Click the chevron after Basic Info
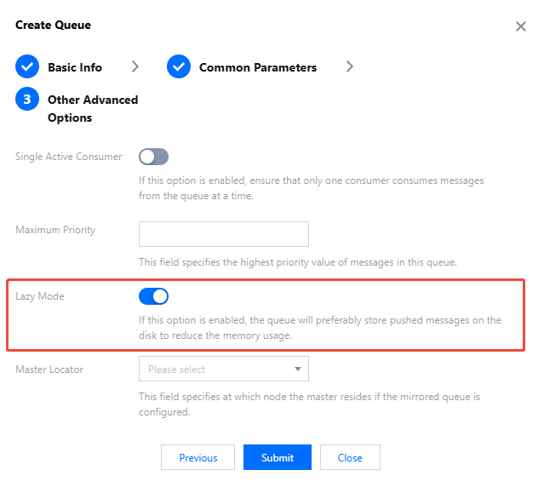 click(135, 67)
